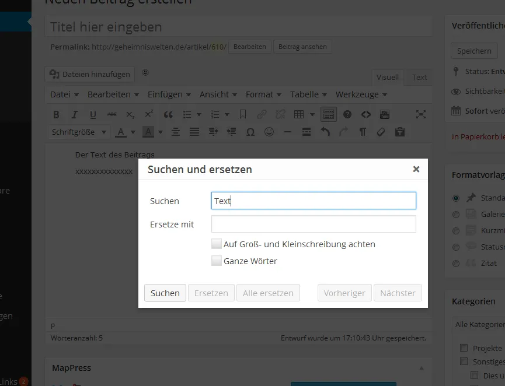The width and height of the screenshot is (505, 386).
Task: Undo last edit arrow icon
Action: pyautogui.click(x=325, y=132)
